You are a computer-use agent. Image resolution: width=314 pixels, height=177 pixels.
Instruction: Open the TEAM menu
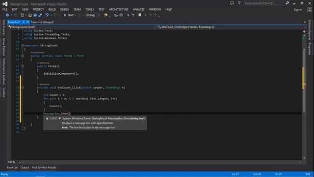[x=77, y=9]
